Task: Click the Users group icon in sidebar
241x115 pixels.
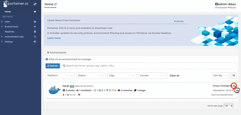Action: coord(35,22)
